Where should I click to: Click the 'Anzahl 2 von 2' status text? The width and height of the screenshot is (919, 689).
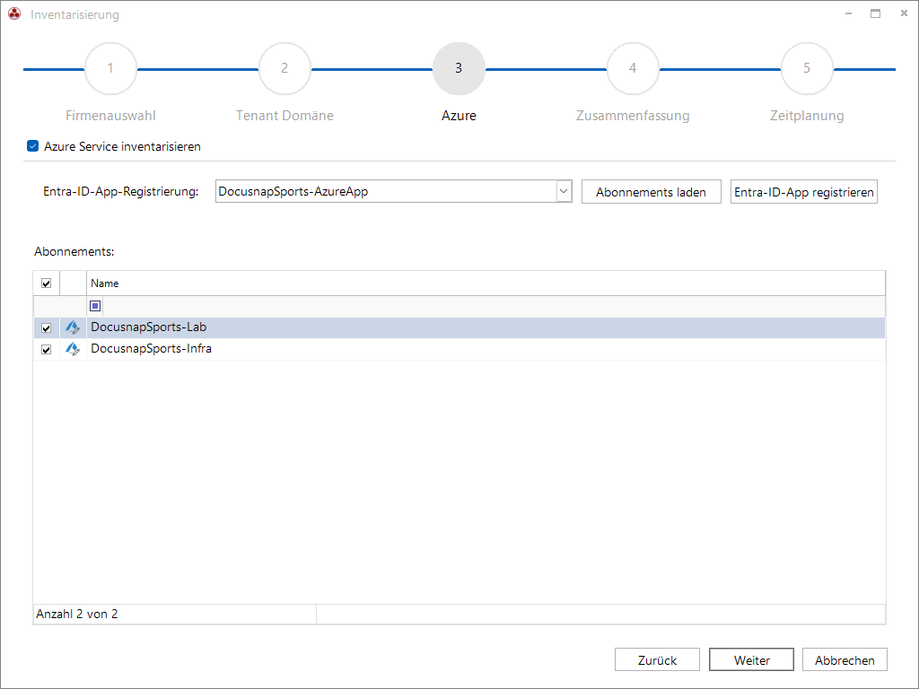click(77, 614)
